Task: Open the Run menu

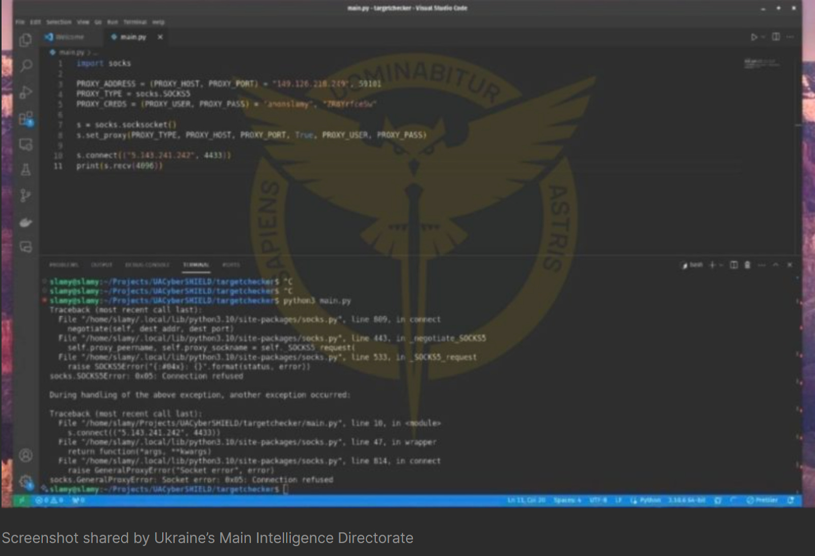Action: 112,22
